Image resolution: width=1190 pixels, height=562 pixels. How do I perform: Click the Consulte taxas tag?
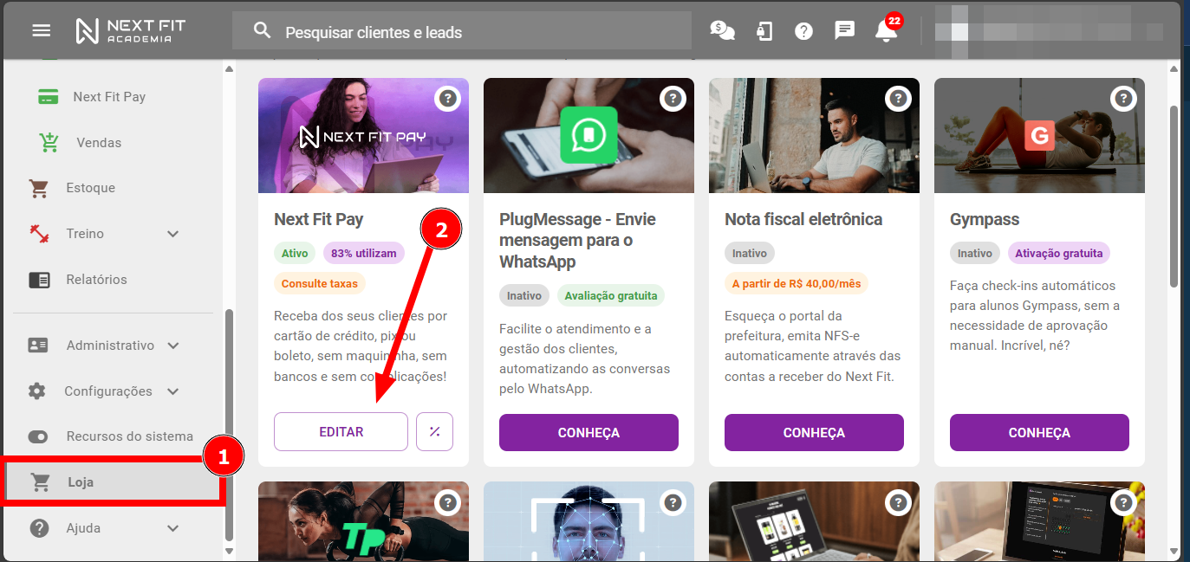point(320,283)
